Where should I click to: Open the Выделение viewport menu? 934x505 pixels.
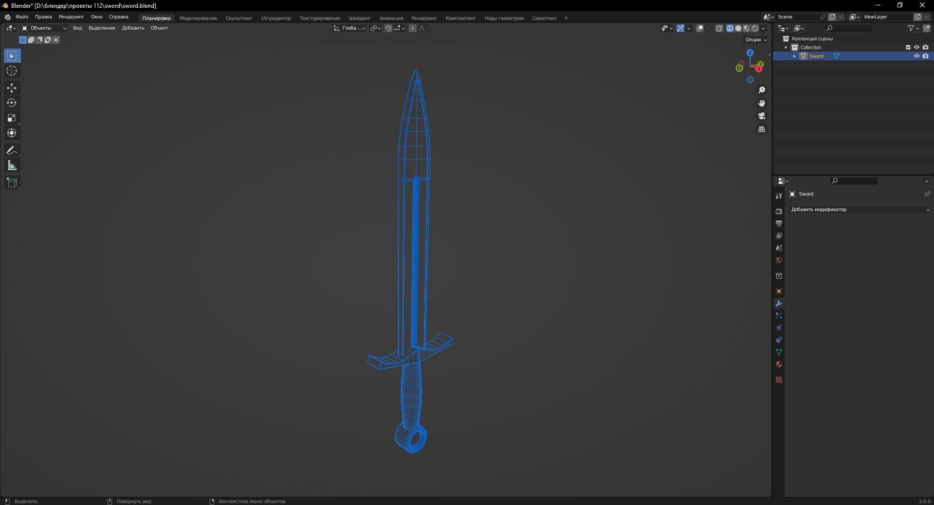102,28
